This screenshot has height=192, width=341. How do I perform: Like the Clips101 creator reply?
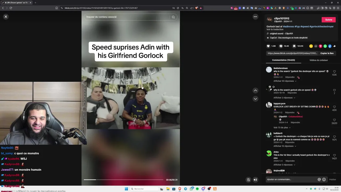point(334,120)
